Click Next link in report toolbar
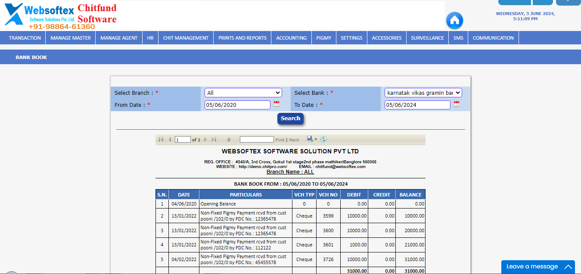Viewport: 581px width, 274px height. [294, 140]
